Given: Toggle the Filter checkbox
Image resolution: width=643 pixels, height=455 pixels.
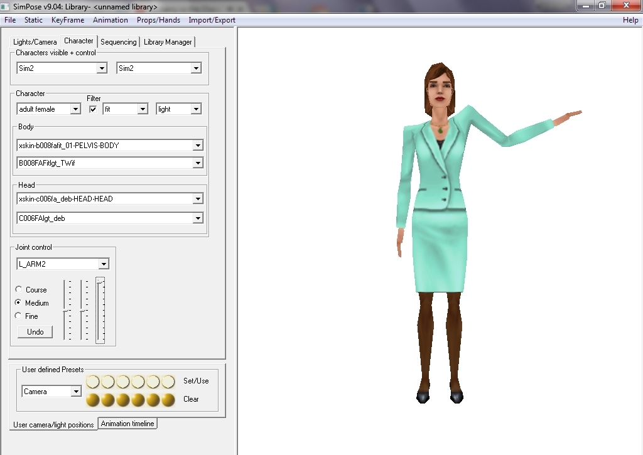Looking at the screenshot, I should click(94, 109).
